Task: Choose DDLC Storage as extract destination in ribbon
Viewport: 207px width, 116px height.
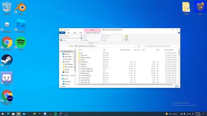Action: 106,36
